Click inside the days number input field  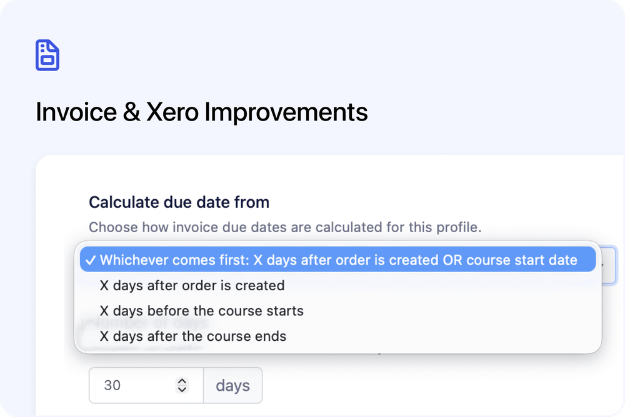tap(131, 385)
